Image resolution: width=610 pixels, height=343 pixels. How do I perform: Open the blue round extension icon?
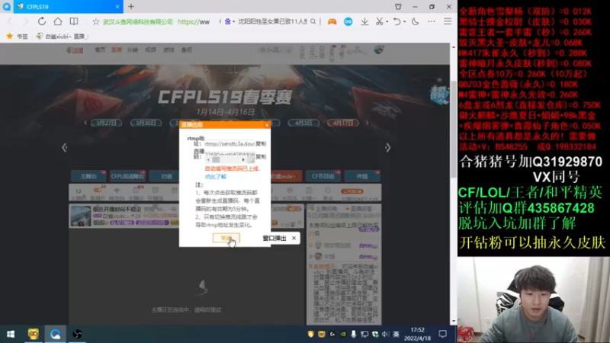[348, 22]
